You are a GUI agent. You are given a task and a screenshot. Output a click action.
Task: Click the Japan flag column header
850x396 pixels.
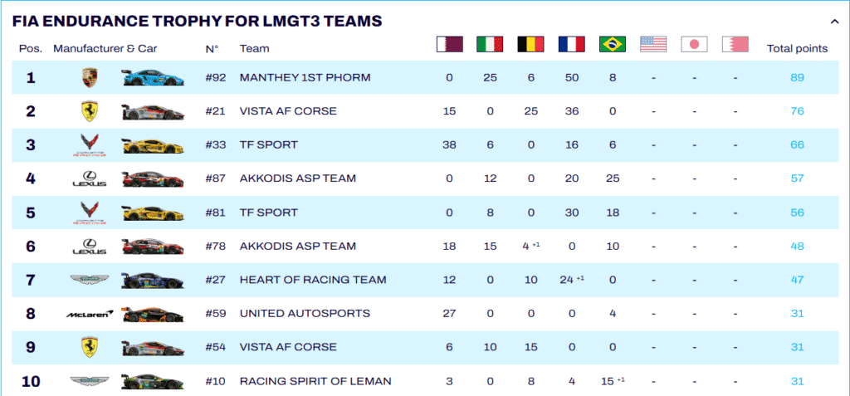tap(693, 45)
